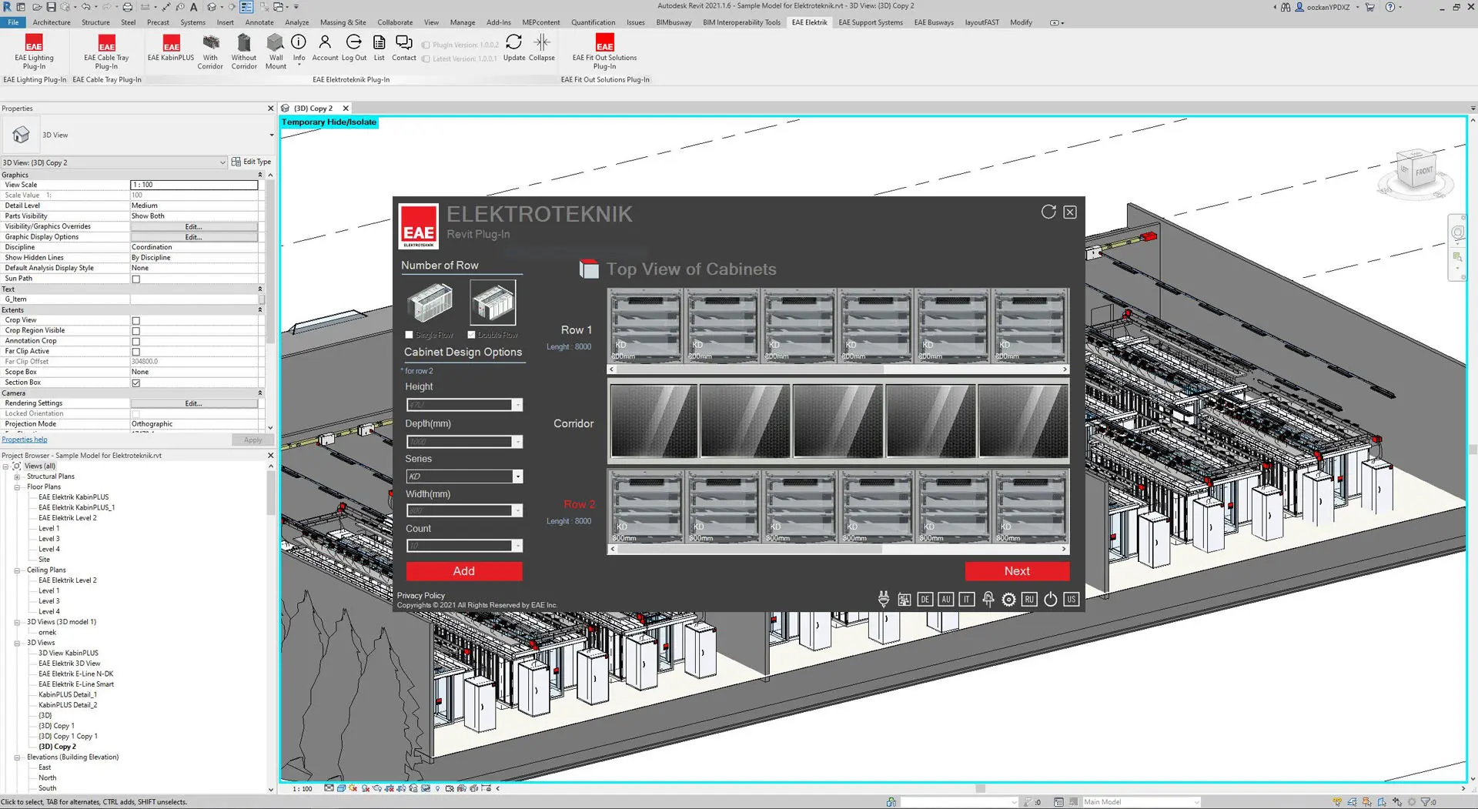Enable the Crop View checkbox
Image resolution: width=1478 pixels, height=809 pixels.
[x=135, y=320]
